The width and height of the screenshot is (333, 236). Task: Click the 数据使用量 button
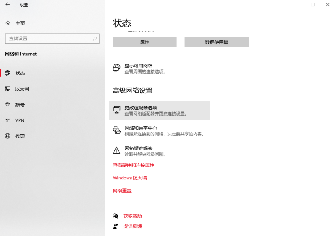(x=216, y=42)
